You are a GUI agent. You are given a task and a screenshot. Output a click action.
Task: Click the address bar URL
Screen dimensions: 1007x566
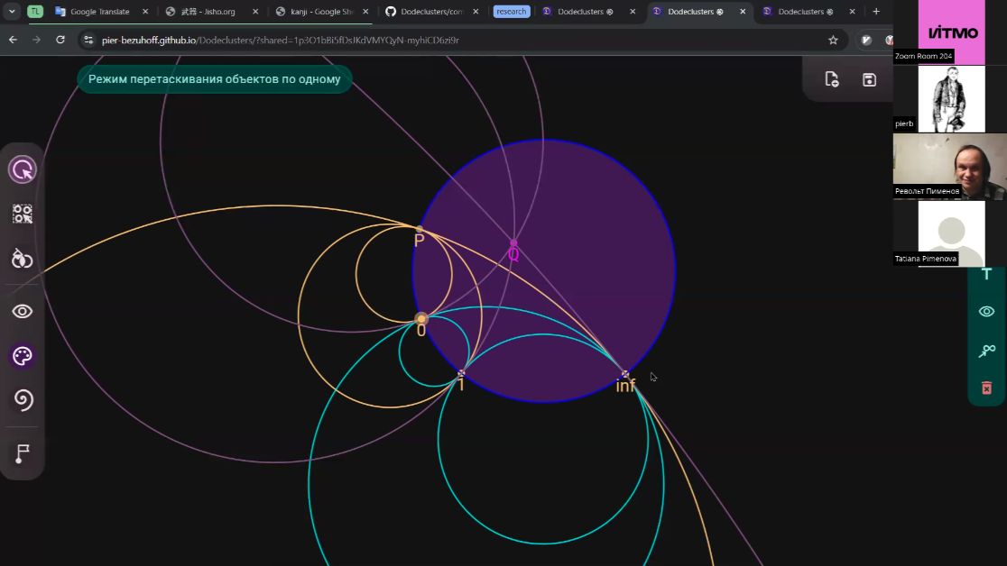[x=280, y=40]
